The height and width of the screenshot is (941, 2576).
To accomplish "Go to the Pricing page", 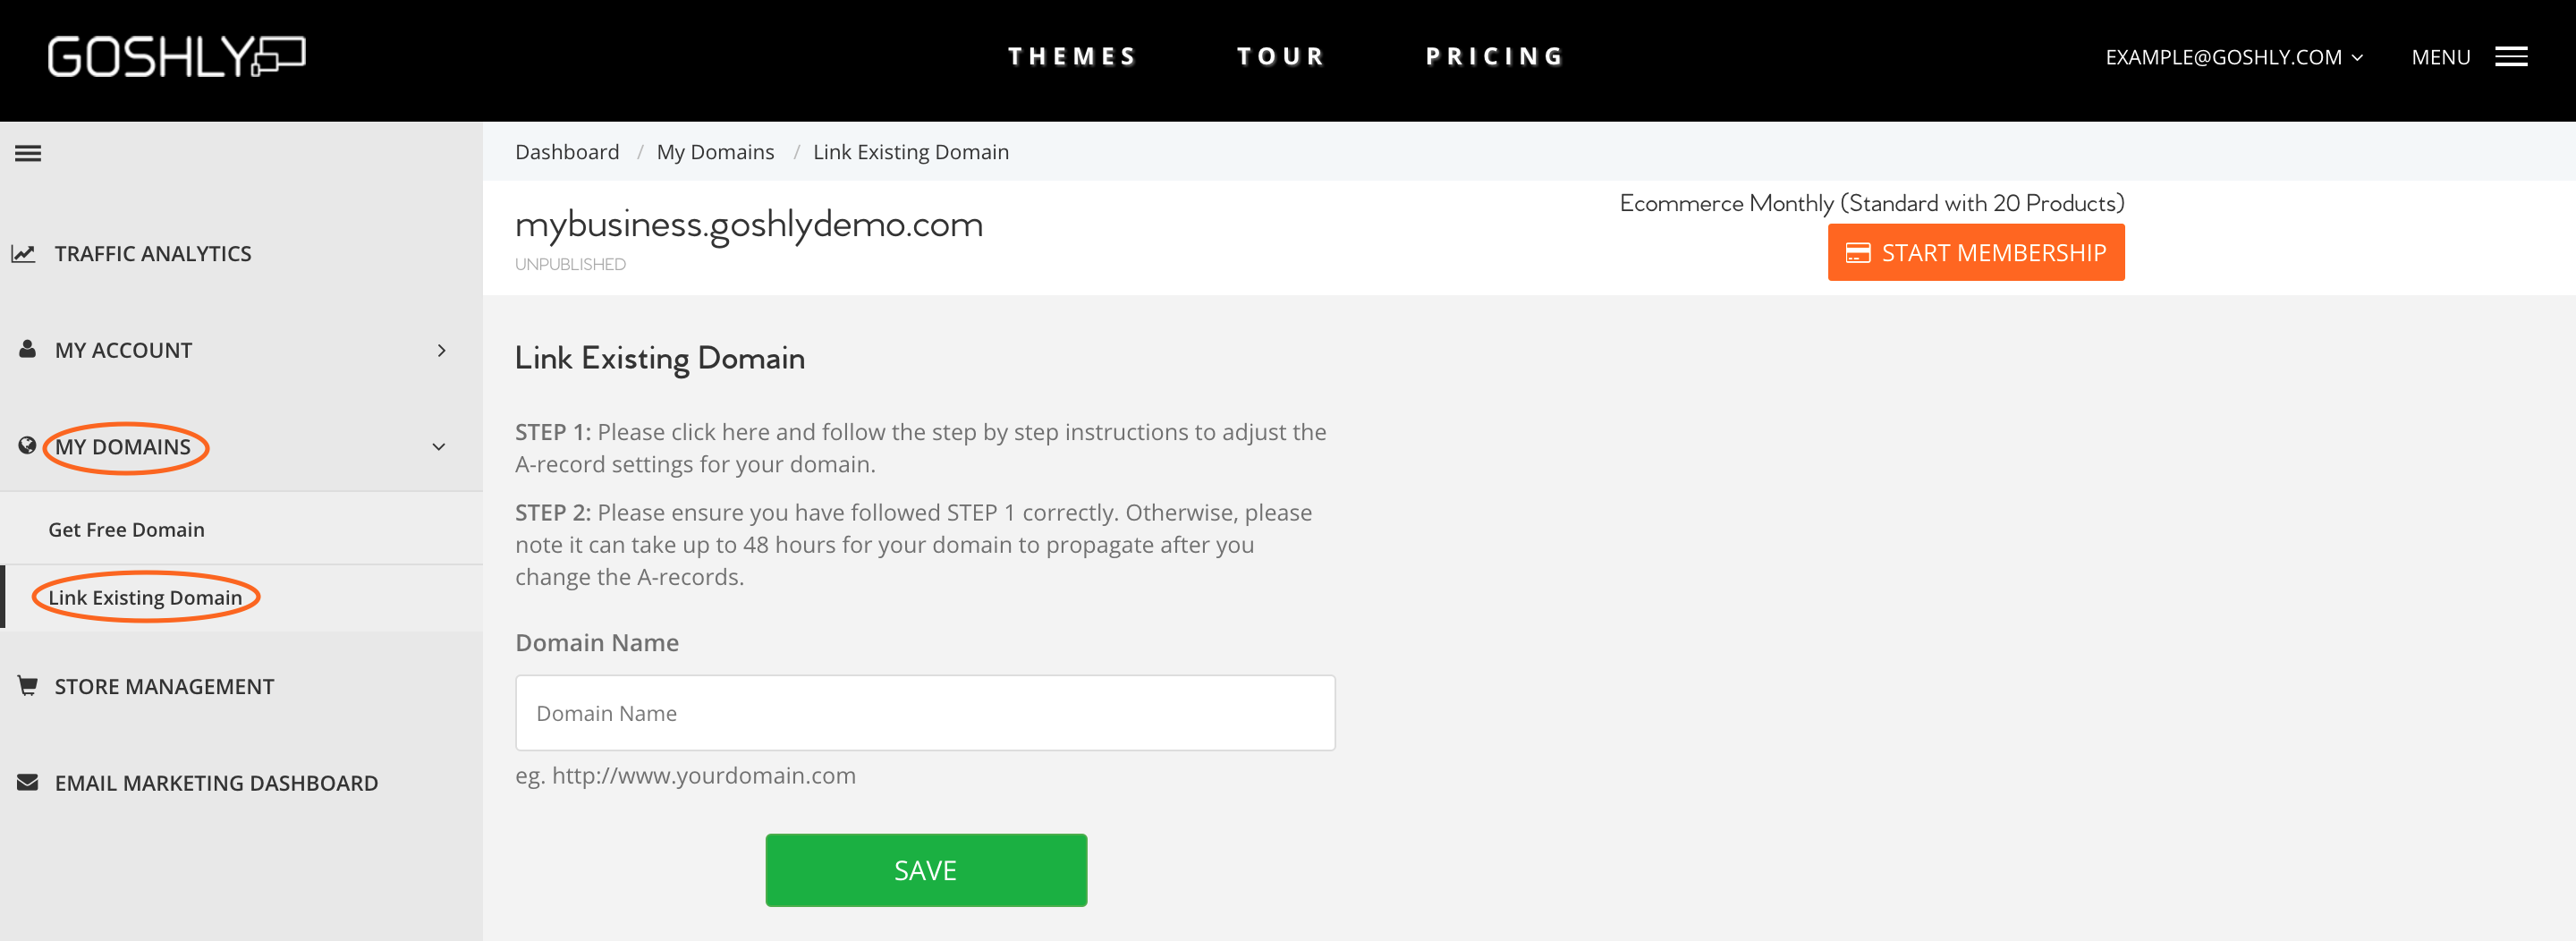I will 1495,56.
